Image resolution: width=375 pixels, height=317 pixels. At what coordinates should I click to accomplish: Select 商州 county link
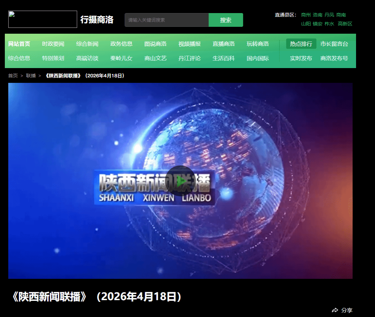(306, 15)
